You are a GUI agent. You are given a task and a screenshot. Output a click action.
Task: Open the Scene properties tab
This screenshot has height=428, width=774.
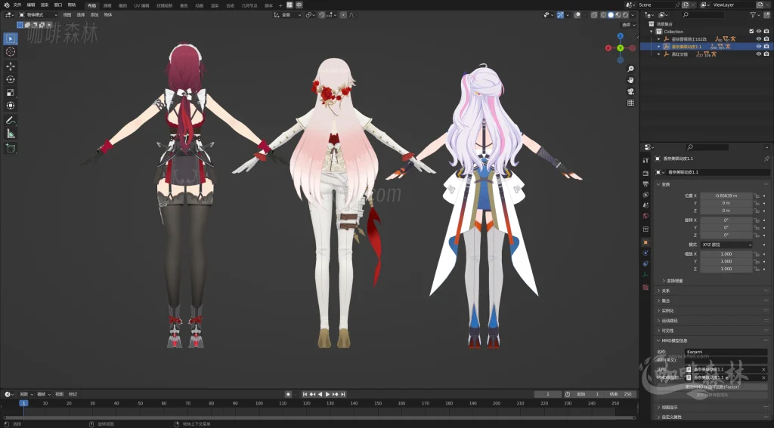coord(646,205)
